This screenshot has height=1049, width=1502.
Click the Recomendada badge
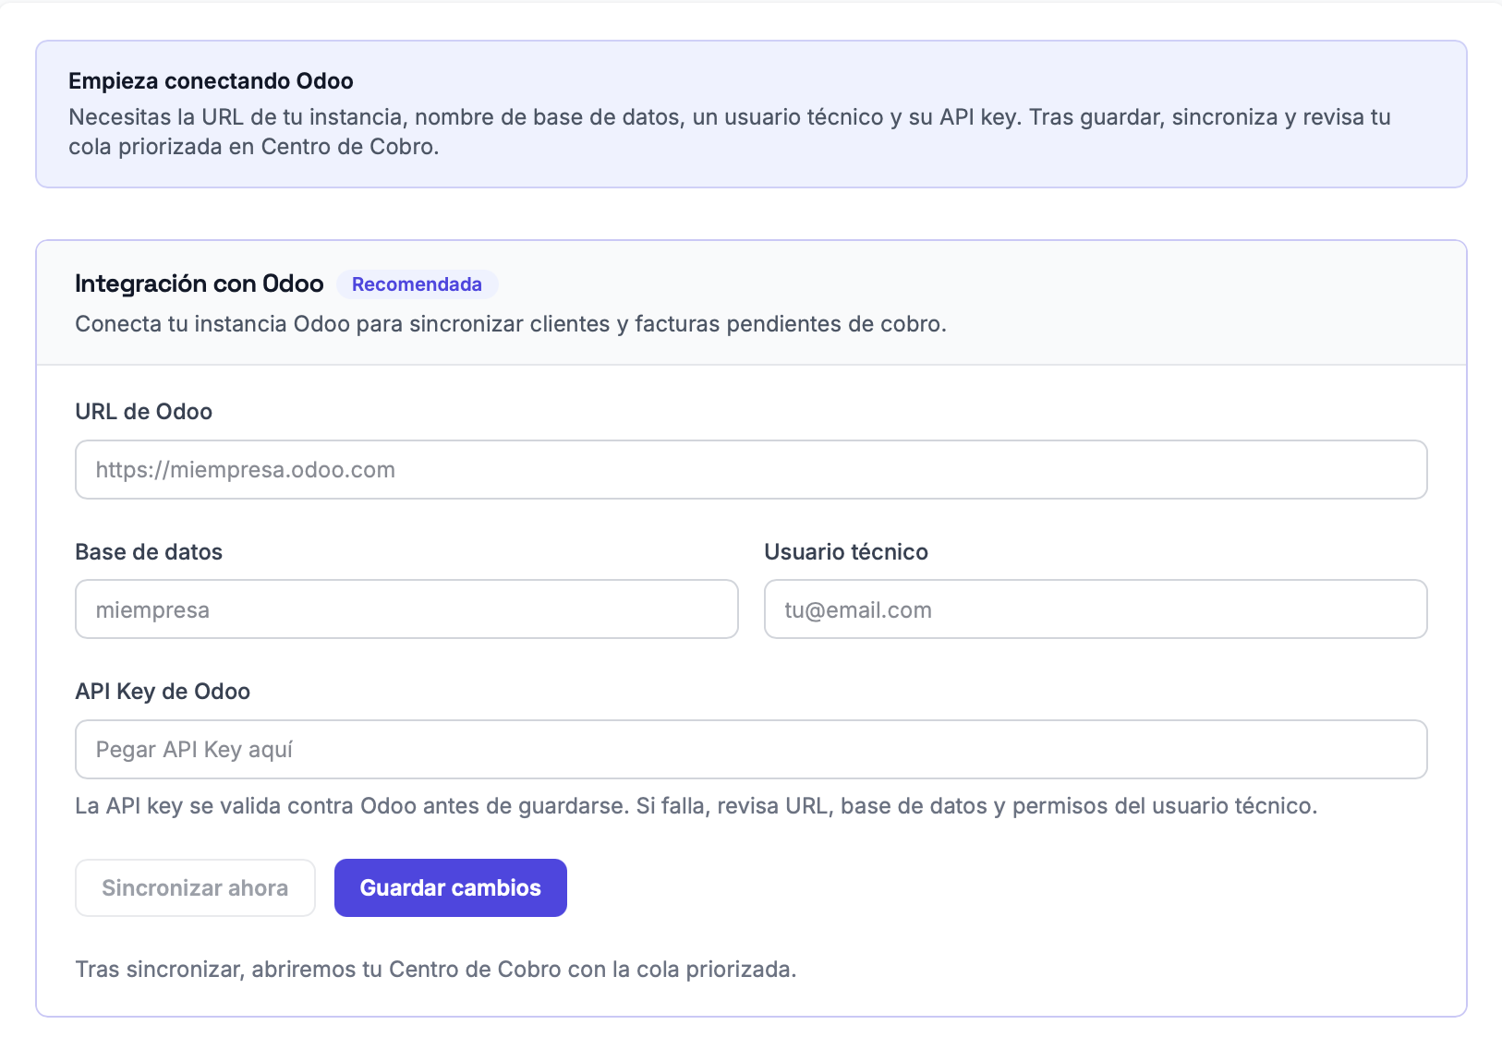(x=417, y=284)
